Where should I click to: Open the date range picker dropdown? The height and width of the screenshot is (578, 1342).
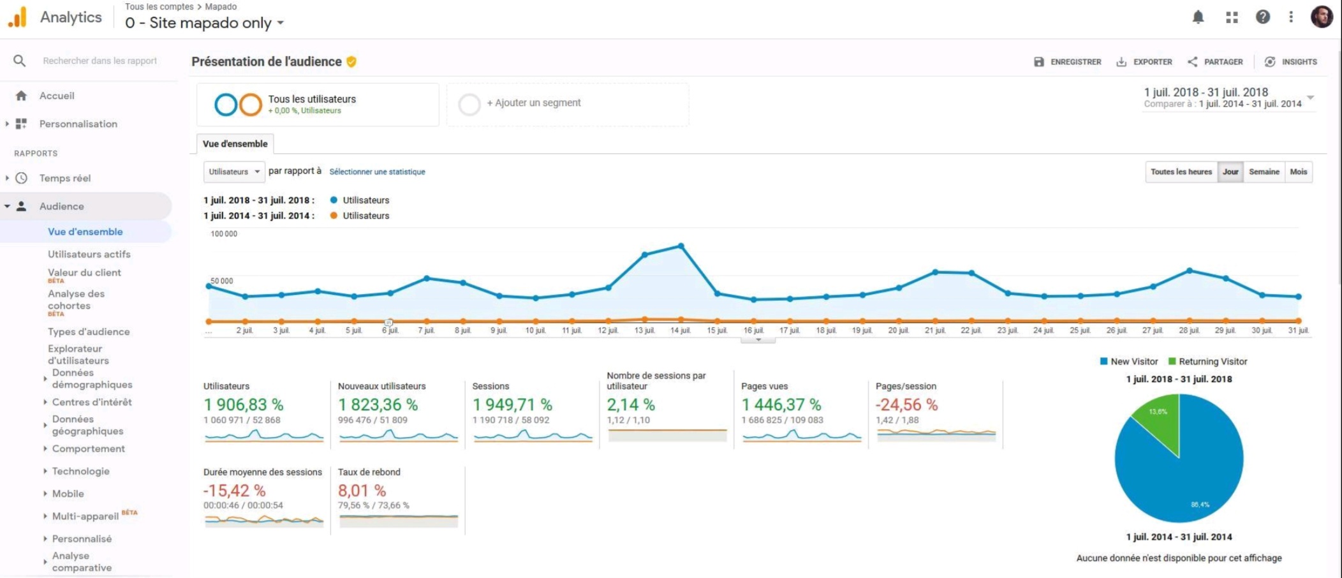1310,98
